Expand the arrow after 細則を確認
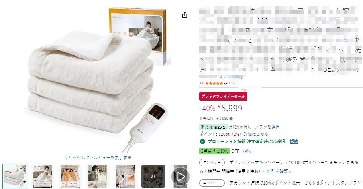 [x=290, y=172]
